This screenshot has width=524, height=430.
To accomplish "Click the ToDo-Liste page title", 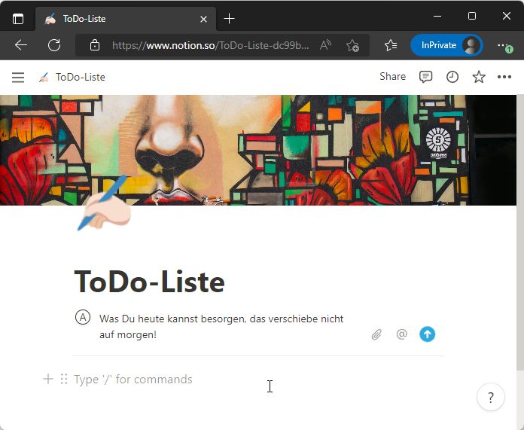I will tap(149, 282).
